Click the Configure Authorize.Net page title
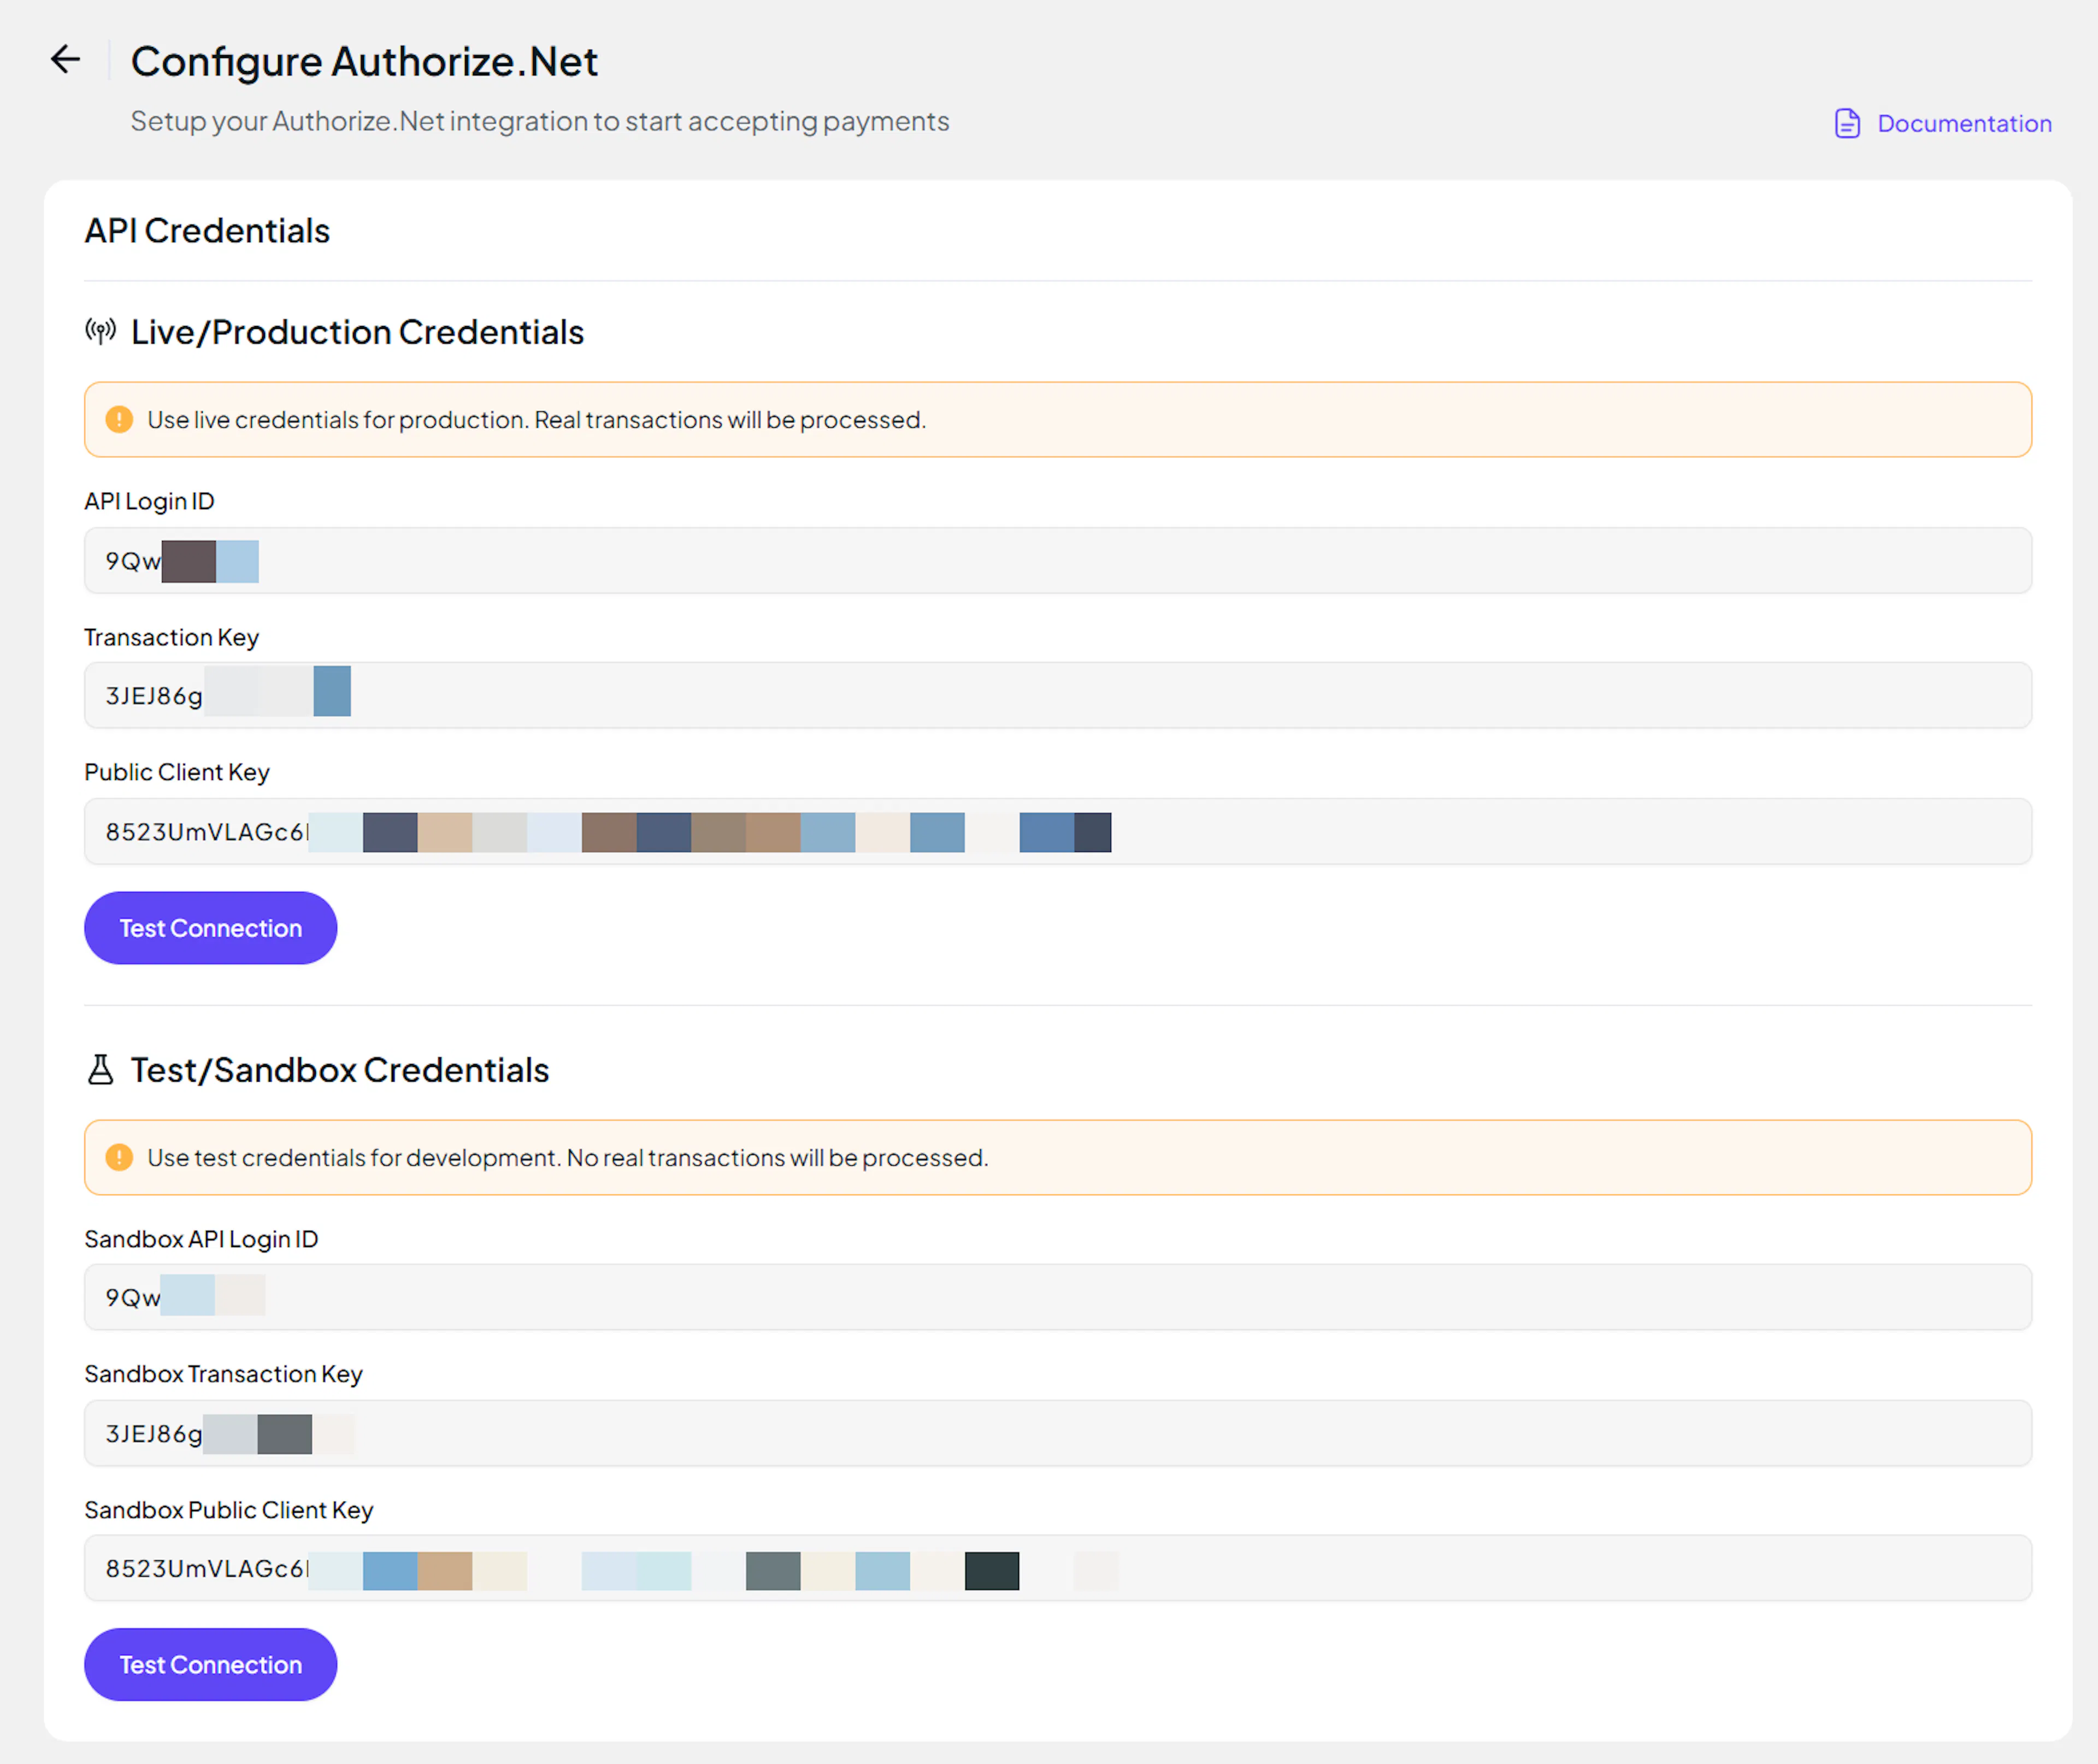 click(x=364, y=61)
